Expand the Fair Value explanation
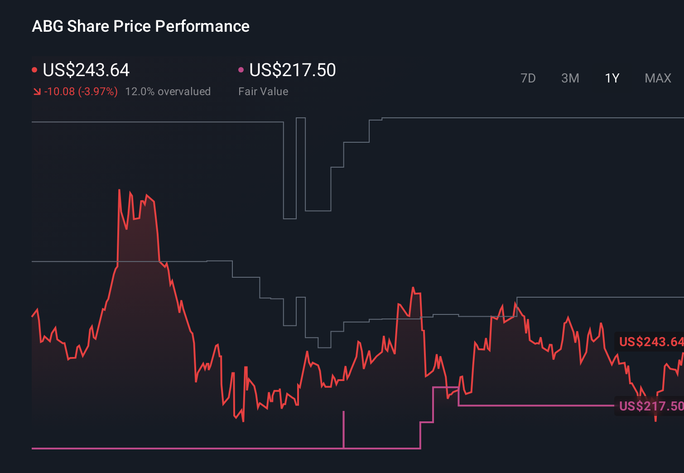This screenshot has width=684, height=473. tap(263, 91)
